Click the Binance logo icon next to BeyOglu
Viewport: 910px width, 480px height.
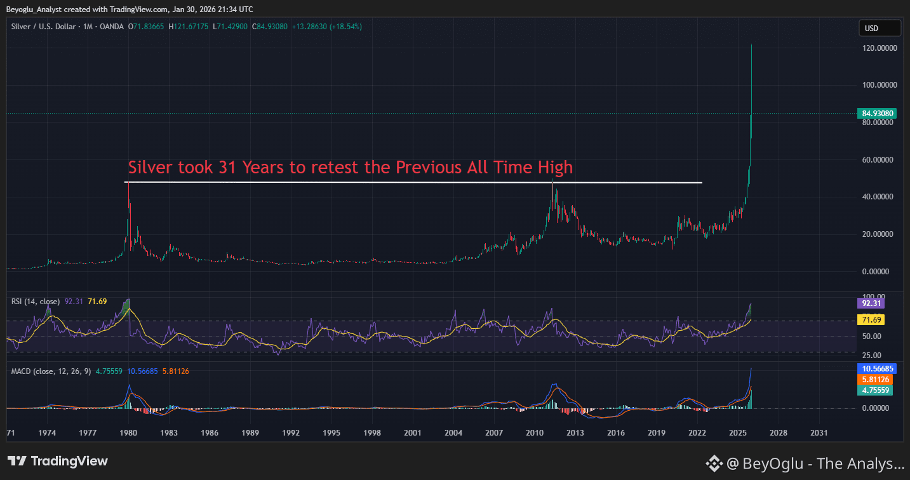point(714,464)
